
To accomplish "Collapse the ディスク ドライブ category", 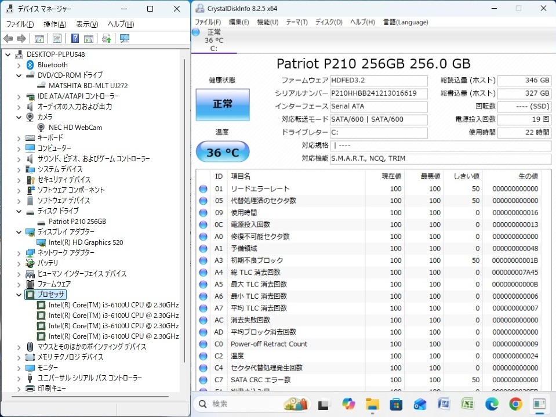I will [19, 211].
